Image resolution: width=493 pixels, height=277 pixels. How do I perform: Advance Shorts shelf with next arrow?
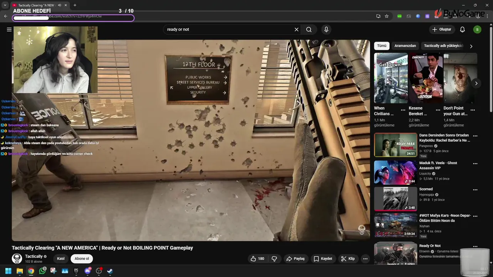[476, 83]
